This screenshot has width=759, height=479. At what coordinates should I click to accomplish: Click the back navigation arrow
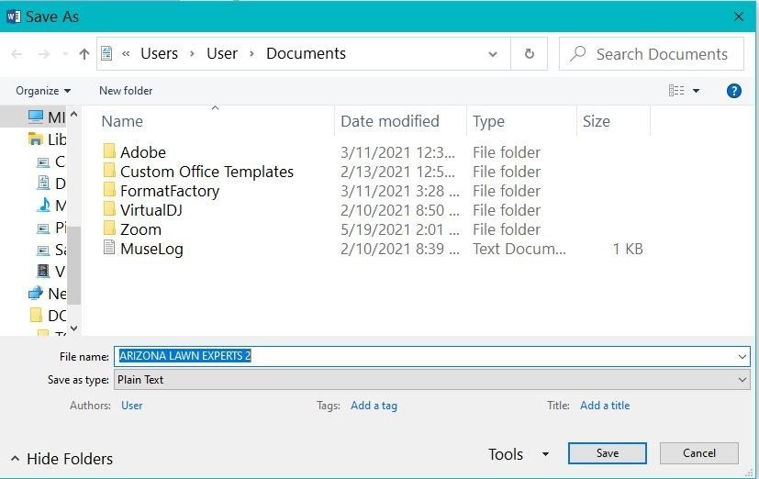(17, 54)
